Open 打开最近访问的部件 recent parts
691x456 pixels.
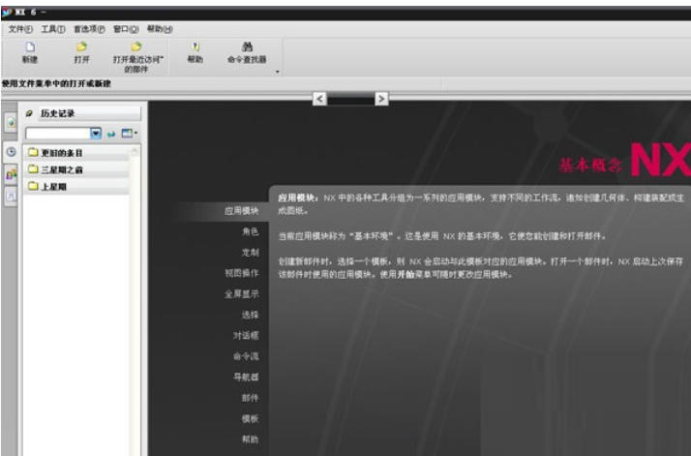point(137,52)
